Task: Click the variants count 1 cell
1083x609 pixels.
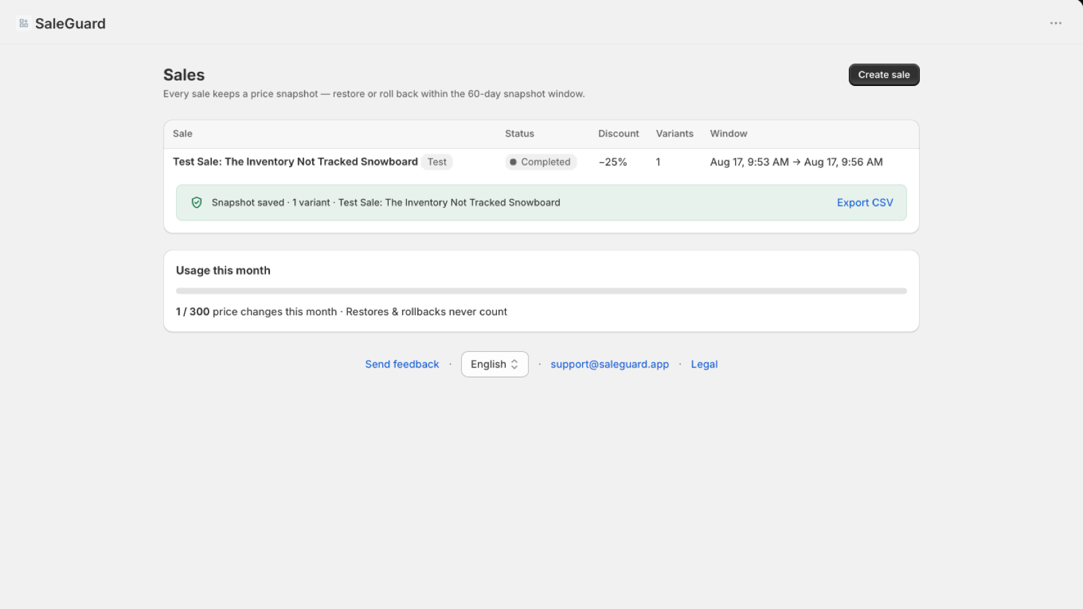Action: point(658,162)
